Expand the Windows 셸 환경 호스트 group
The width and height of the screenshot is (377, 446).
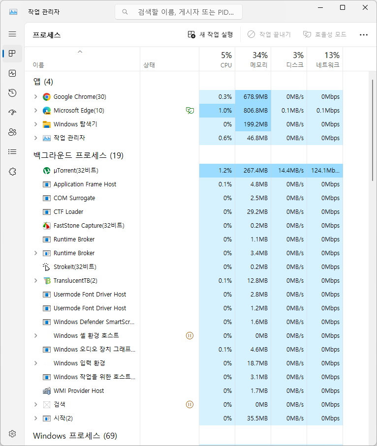coord(35,336)
